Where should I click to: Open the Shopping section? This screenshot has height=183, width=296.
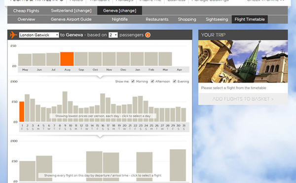click(187, 19)
